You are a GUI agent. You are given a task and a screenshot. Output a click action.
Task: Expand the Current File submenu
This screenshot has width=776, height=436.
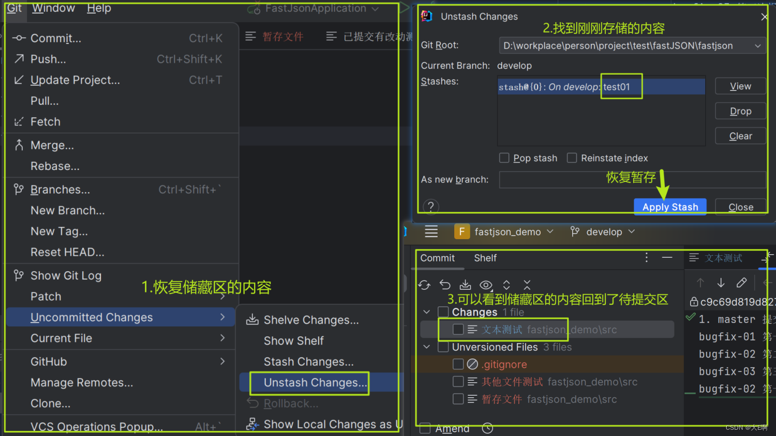[x=222, y=338]
